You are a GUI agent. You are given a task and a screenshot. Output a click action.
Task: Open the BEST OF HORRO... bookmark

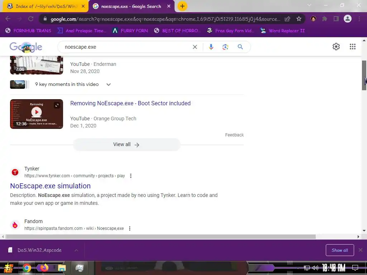177,31
